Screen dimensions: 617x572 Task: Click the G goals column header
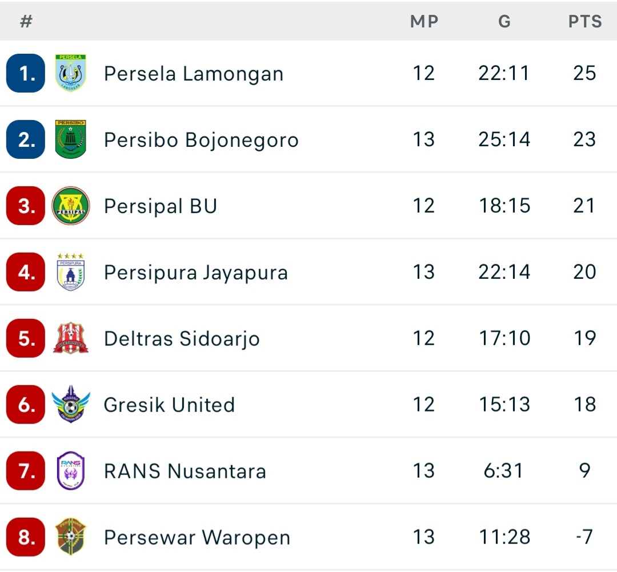tap(504, 22)
